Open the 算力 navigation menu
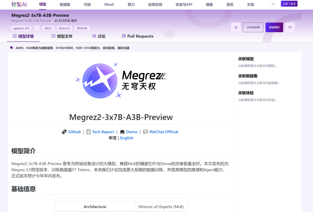 (x=131, y=4)
